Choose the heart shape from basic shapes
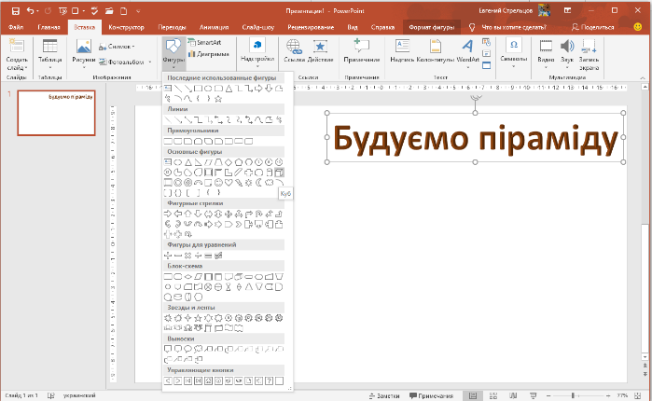The width and height of the screenshot is (652, 401). [227, 182]
